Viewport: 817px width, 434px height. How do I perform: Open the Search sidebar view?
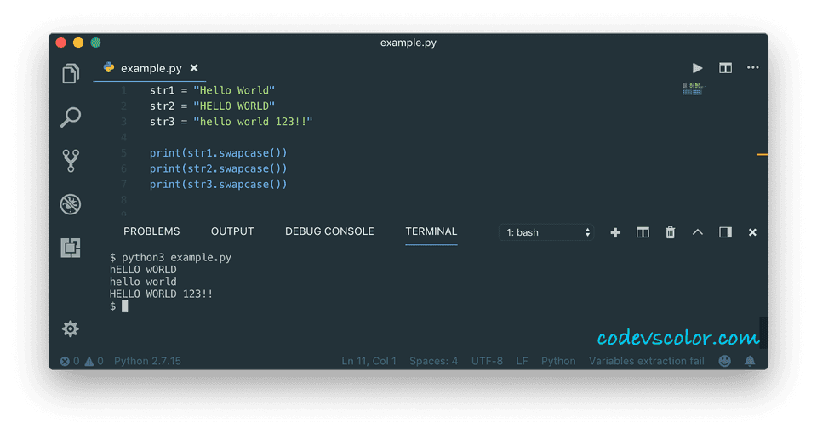pyautogui.click(x=71, y=117)
